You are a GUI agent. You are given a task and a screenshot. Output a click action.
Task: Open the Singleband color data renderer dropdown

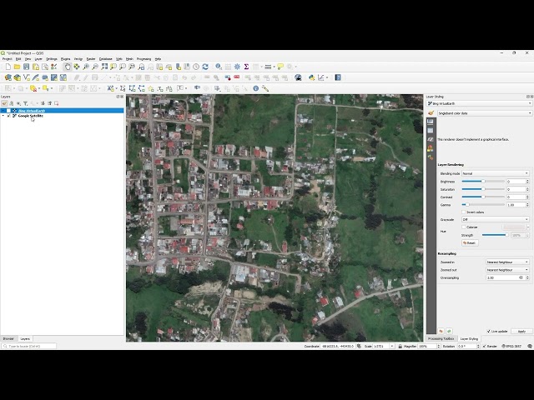click(484, 113)
